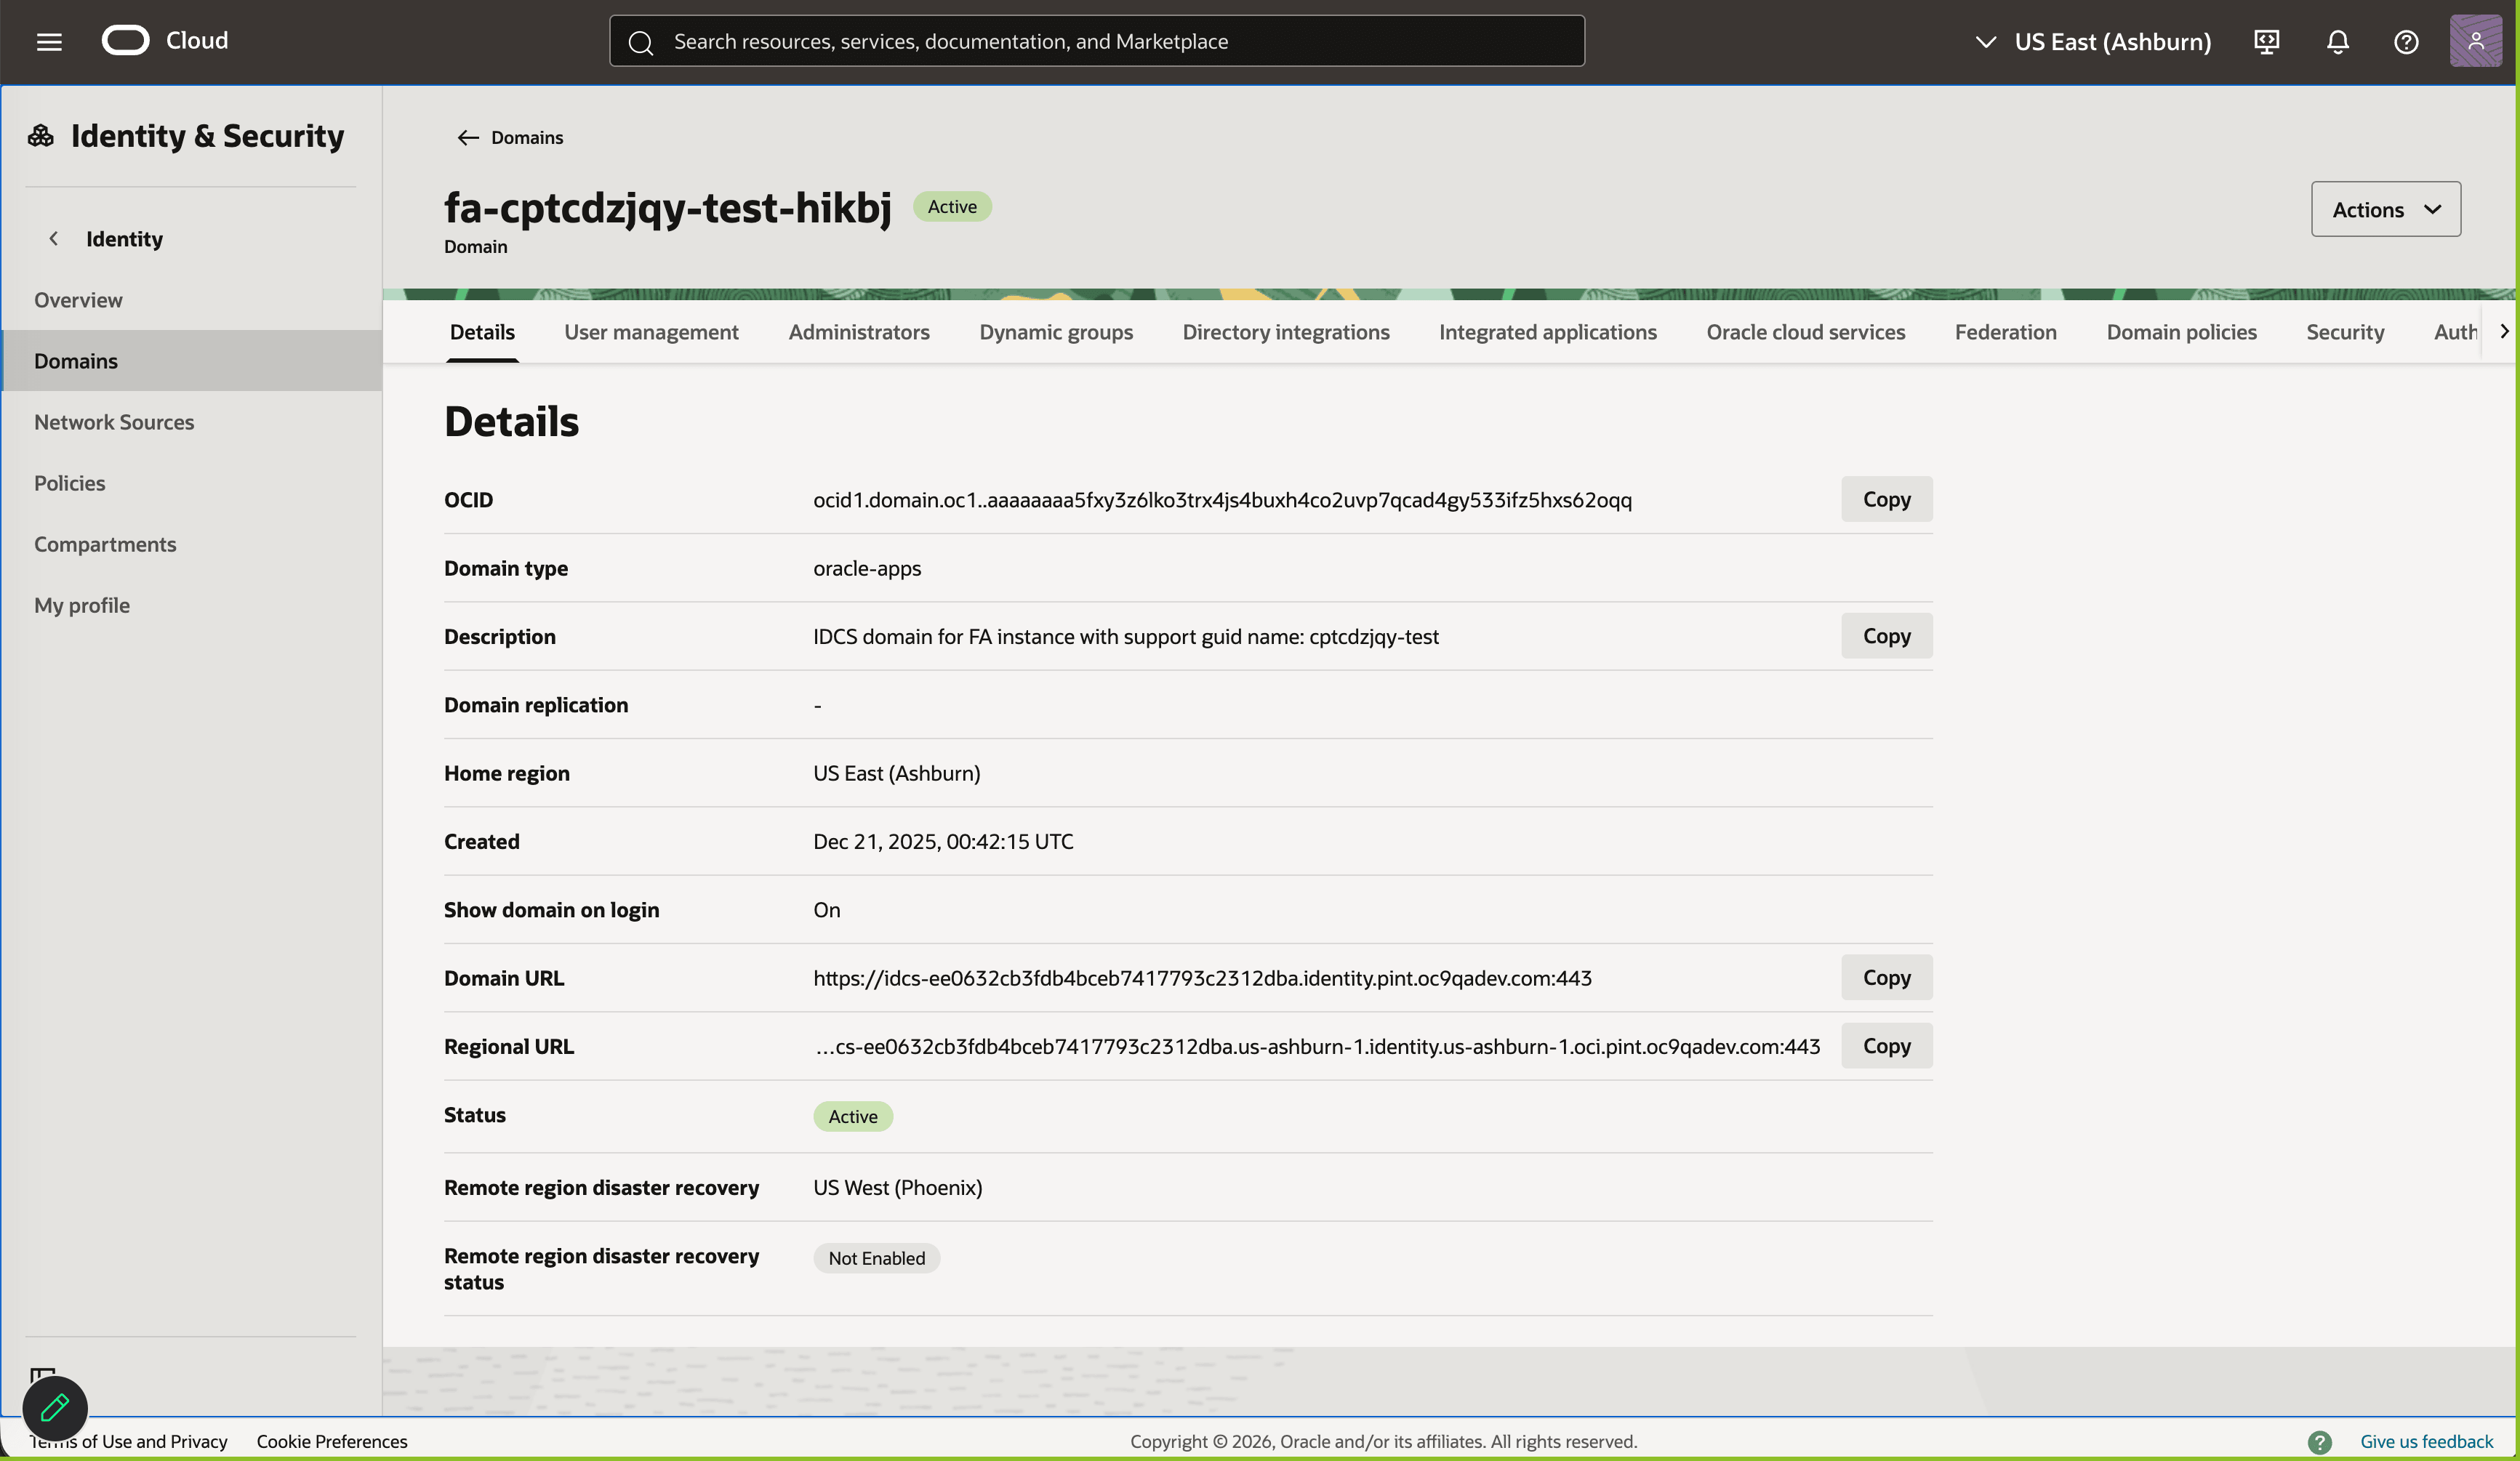This screenshot has width=2520, height=1461.
Task: Click the green help icon beside feedback
Action: (x=2319, y=1441)
